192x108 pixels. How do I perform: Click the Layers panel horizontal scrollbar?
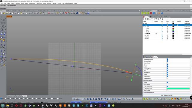click(x=163, y=54)
